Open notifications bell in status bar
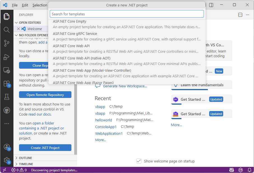This screenshot has width=254, height=173. (250, 170)
